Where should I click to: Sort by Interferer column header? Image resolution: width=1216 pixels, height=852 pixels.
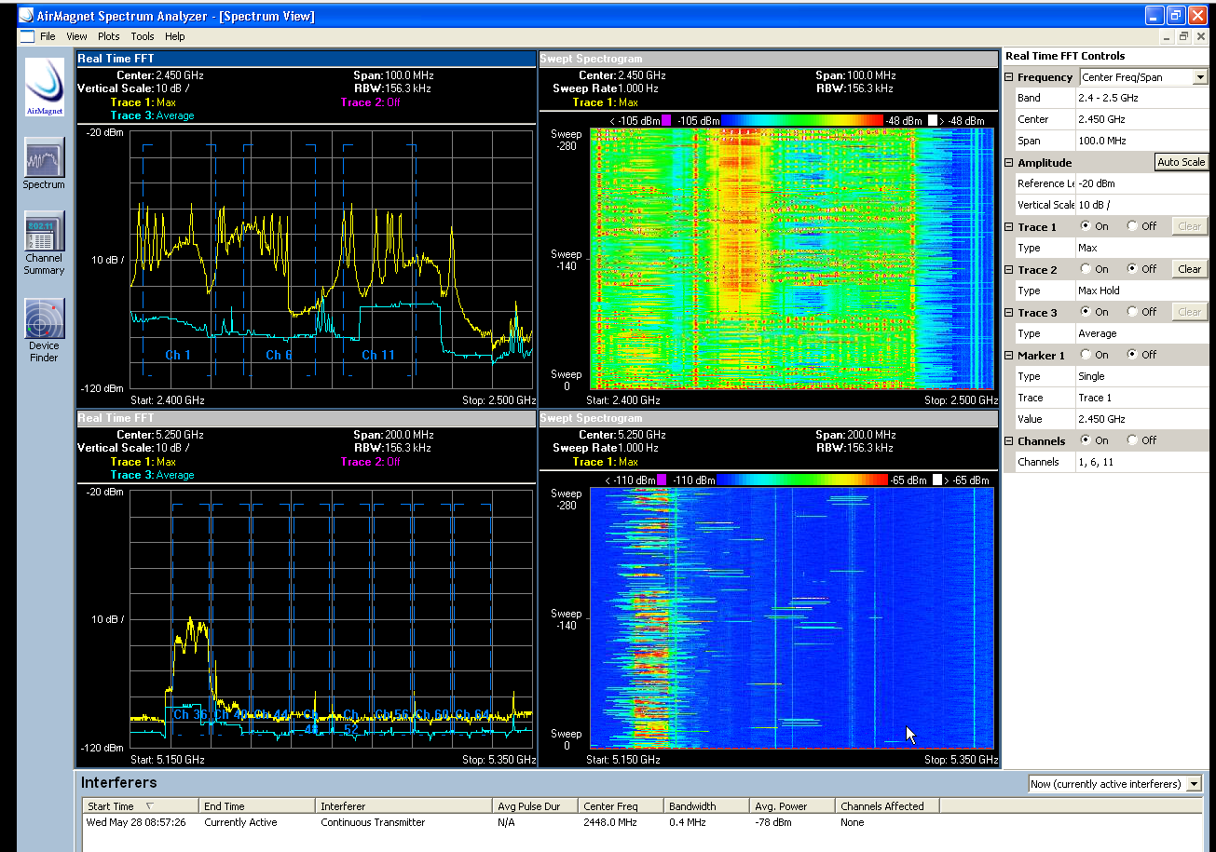pos(403,806)
